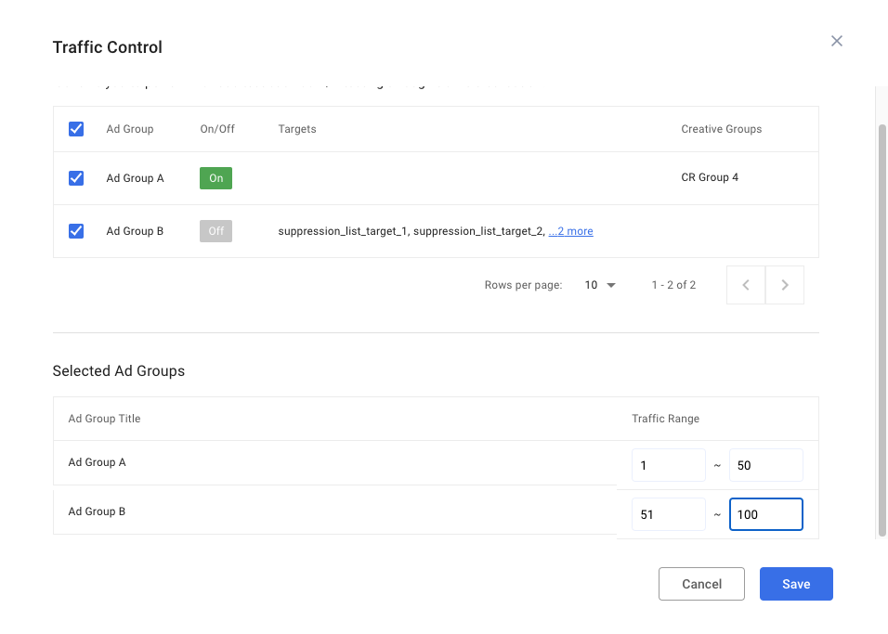Click the Targets column header
This screenshot has width=888, height=634.
point(296,129)
